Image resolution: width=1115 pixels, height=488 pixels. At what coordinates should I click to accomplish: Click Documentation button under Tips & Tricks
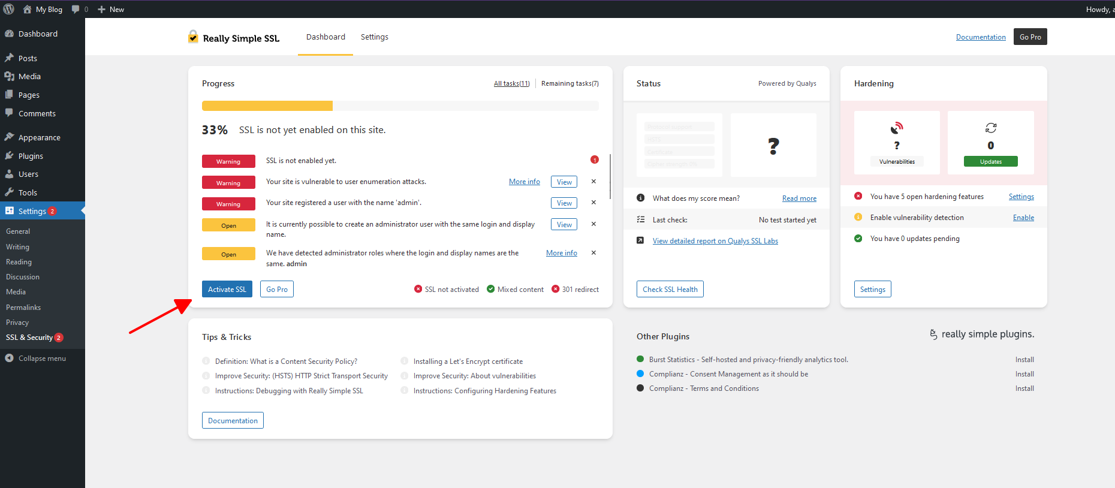233,420
